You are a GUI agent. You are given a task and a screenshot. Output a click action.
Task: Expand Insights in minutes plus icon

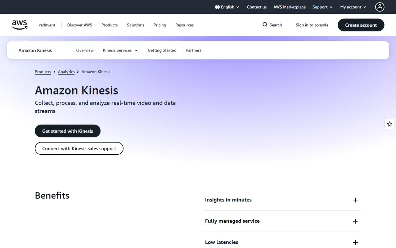[x=355, y=200]
